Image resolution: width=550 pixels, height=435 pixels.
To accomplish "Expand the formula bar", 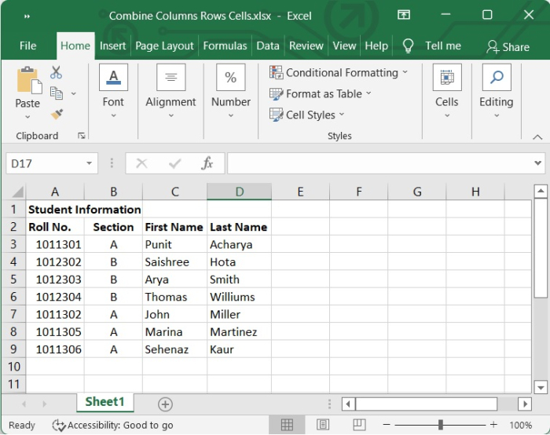I will point(537,163).
